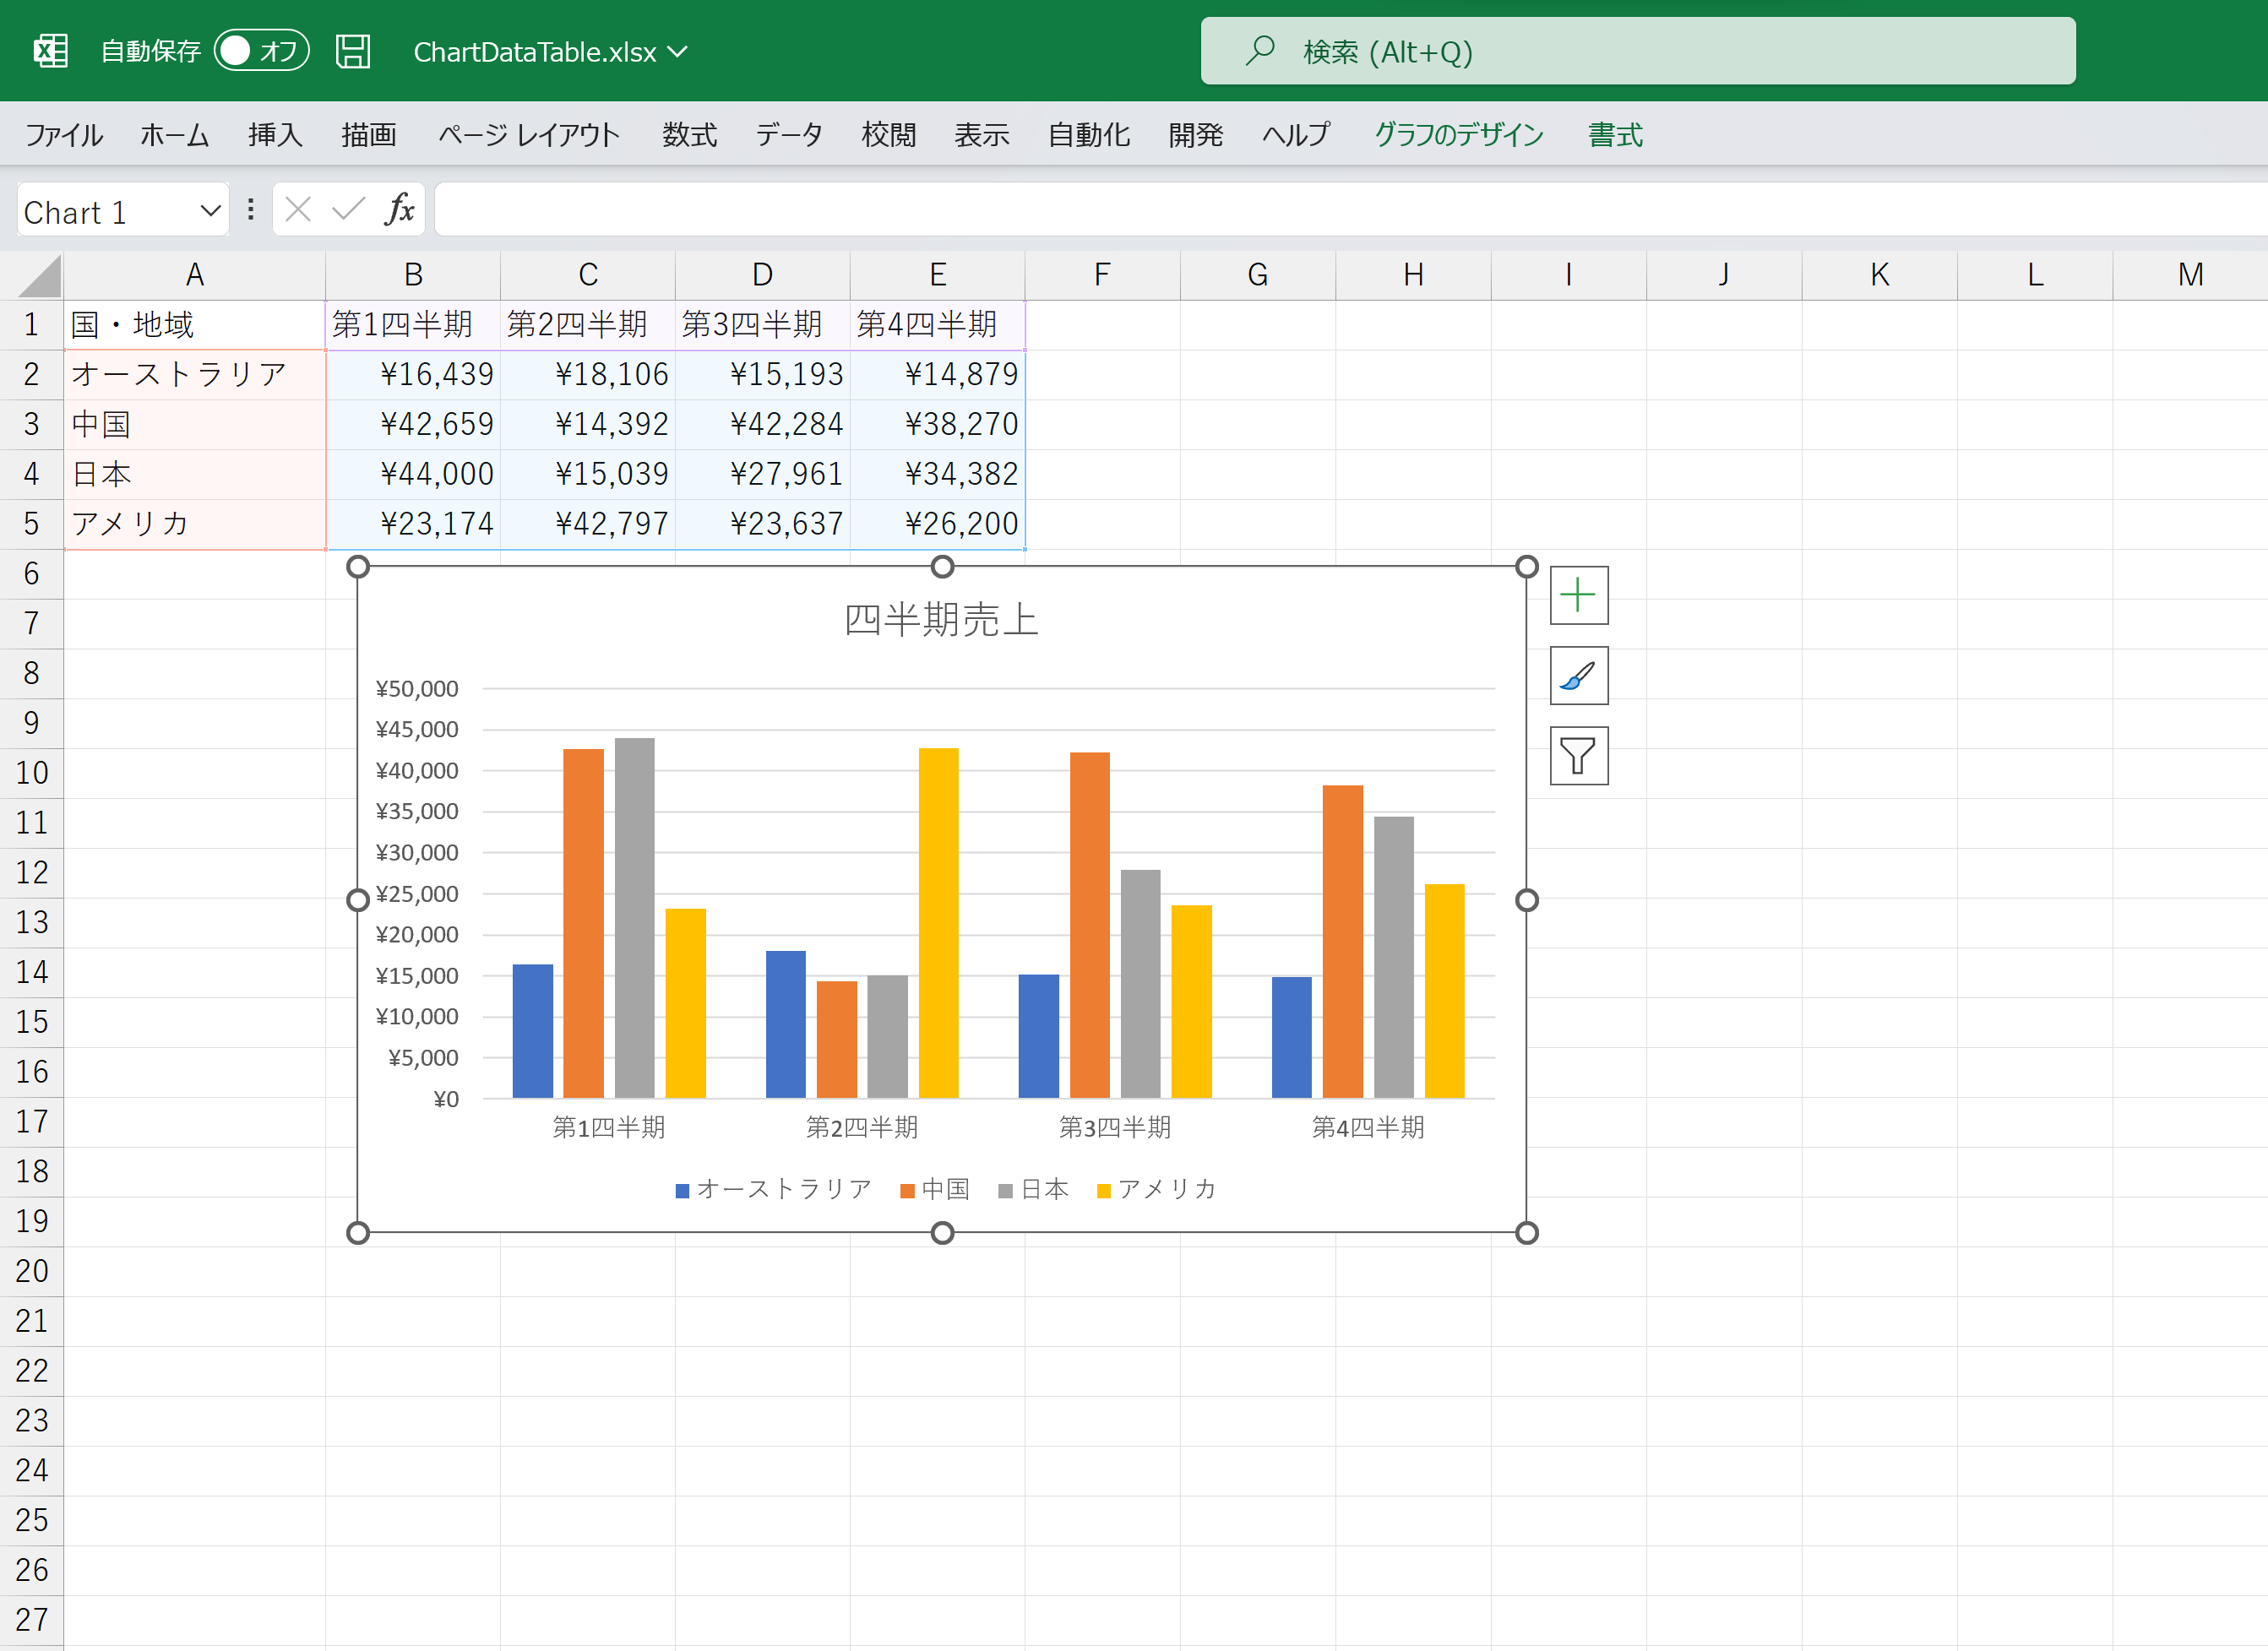Click the formula bar three-dot handle
The image size is (2268, 1651).
(x=250, y=210)
